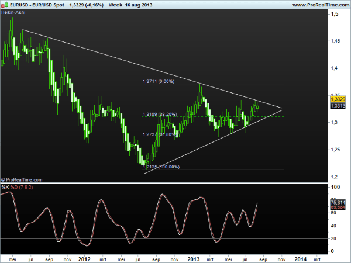Click the 2013 year label on time axis
This screenshot has width=351, height=263.
194,259
